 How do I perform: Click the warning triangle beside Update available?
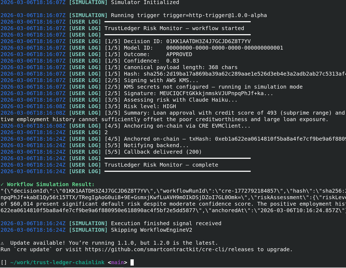pos(2,243)
